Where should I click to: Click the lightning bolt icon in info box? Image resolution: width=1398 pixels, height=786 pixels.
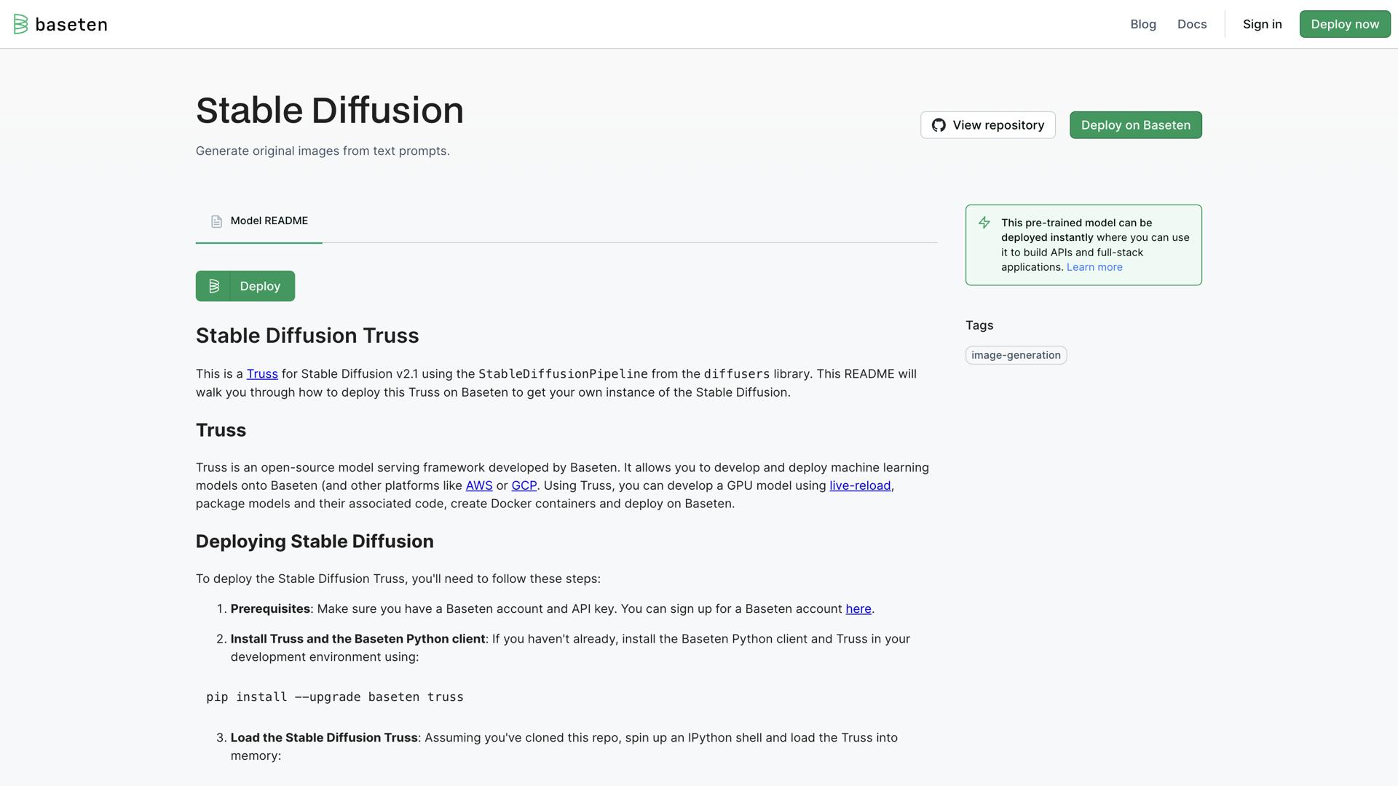(984, 223)
